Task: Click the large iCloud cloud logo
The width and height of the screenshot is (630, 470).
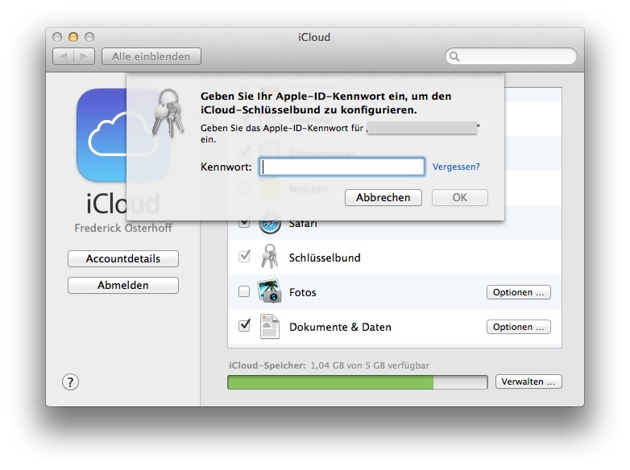Action: [123, 135]
